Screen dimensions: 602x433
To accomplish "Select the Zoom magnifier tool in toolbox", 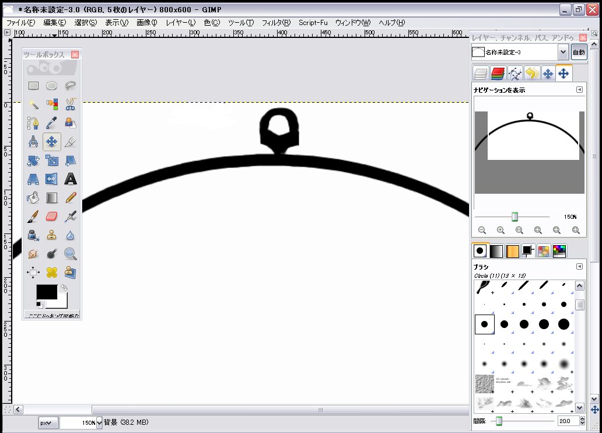I will coord(70,254).
